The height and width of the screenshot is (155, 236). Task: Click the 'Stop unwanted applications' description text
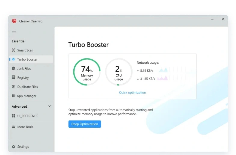tap(110, 112)
